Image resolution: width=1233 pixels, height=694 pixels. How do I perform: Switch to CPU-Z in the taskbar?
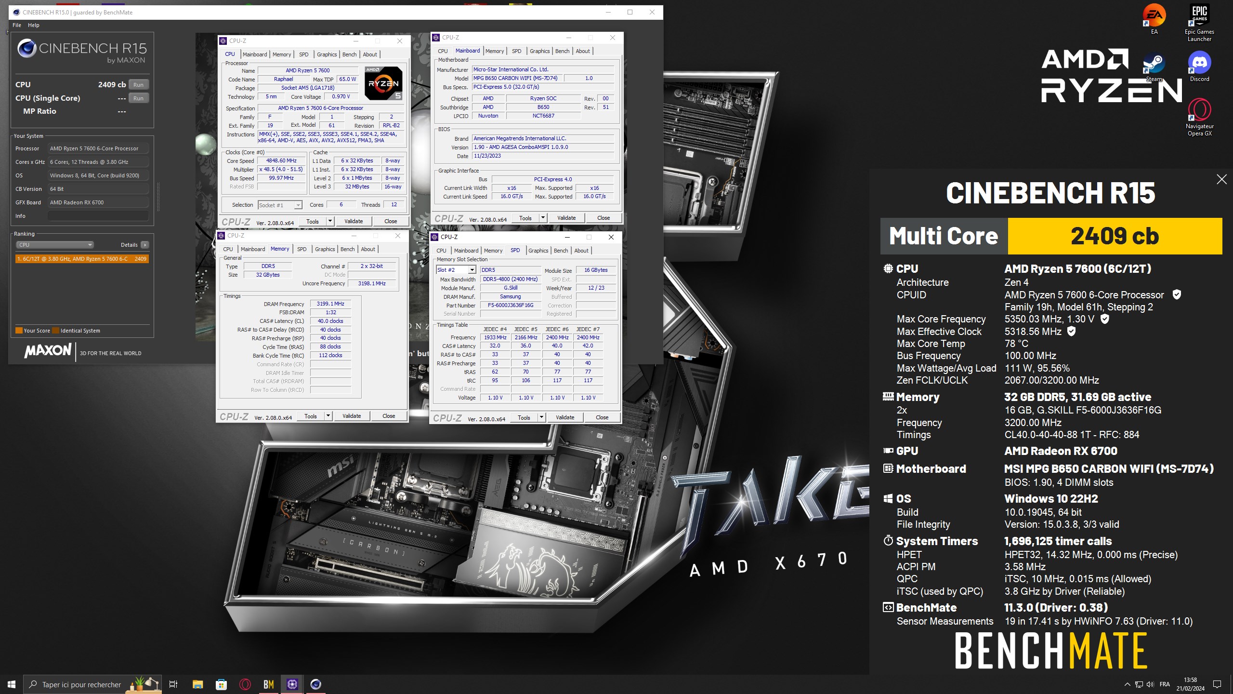click(x=292, y=684)
